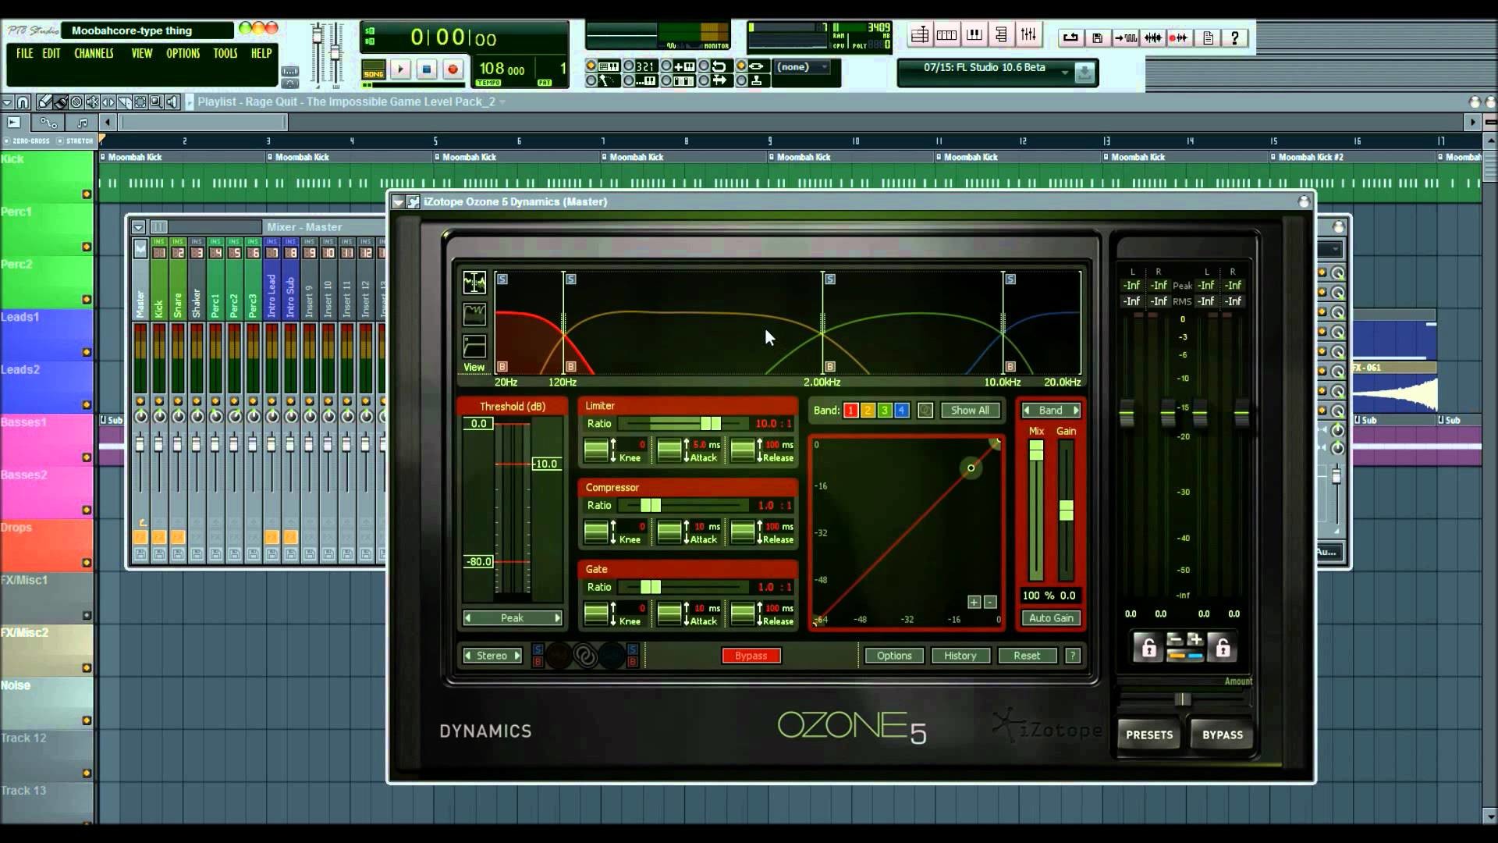
Task: Open the piano roll window
Action: 974,35
